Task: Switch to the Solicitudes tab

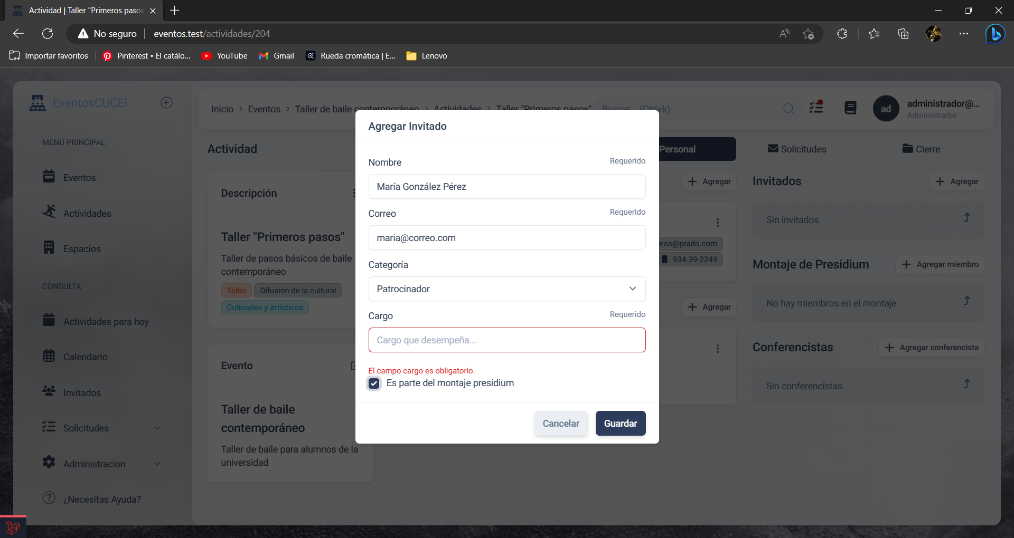Action: (x=797, y=149)
